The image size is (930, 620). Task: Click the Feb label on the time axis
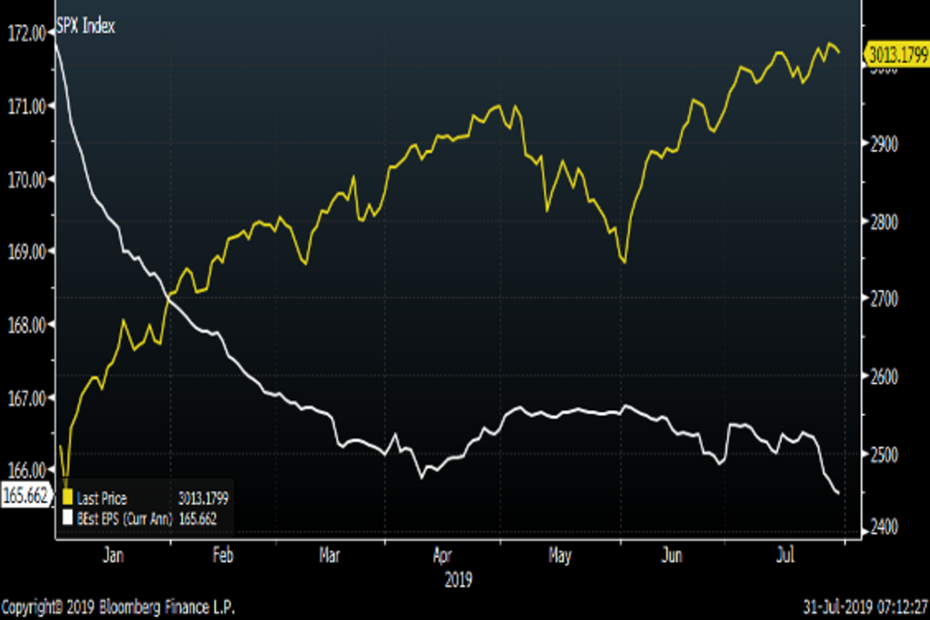222,555
